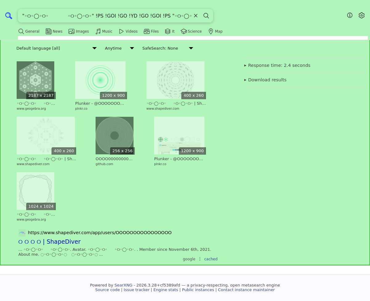This screenshot has width=370, height=301.
Task: Open the Map category tab
Action: 215,31
